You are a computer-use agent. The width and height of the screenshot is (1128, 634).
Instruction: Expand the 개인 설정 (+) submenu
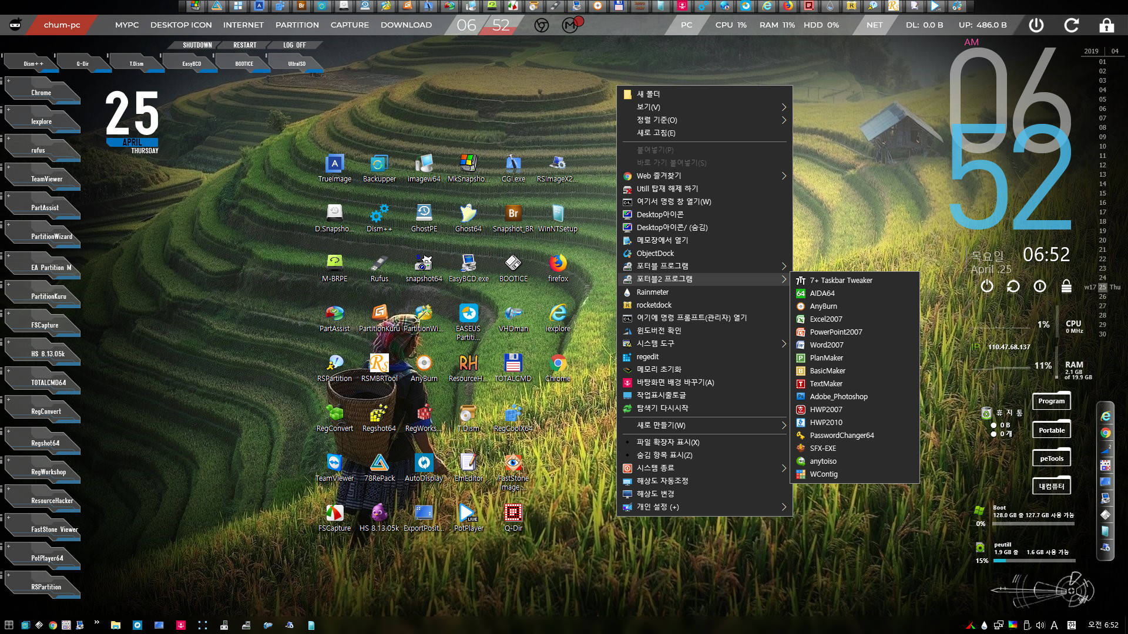(704, 507)
